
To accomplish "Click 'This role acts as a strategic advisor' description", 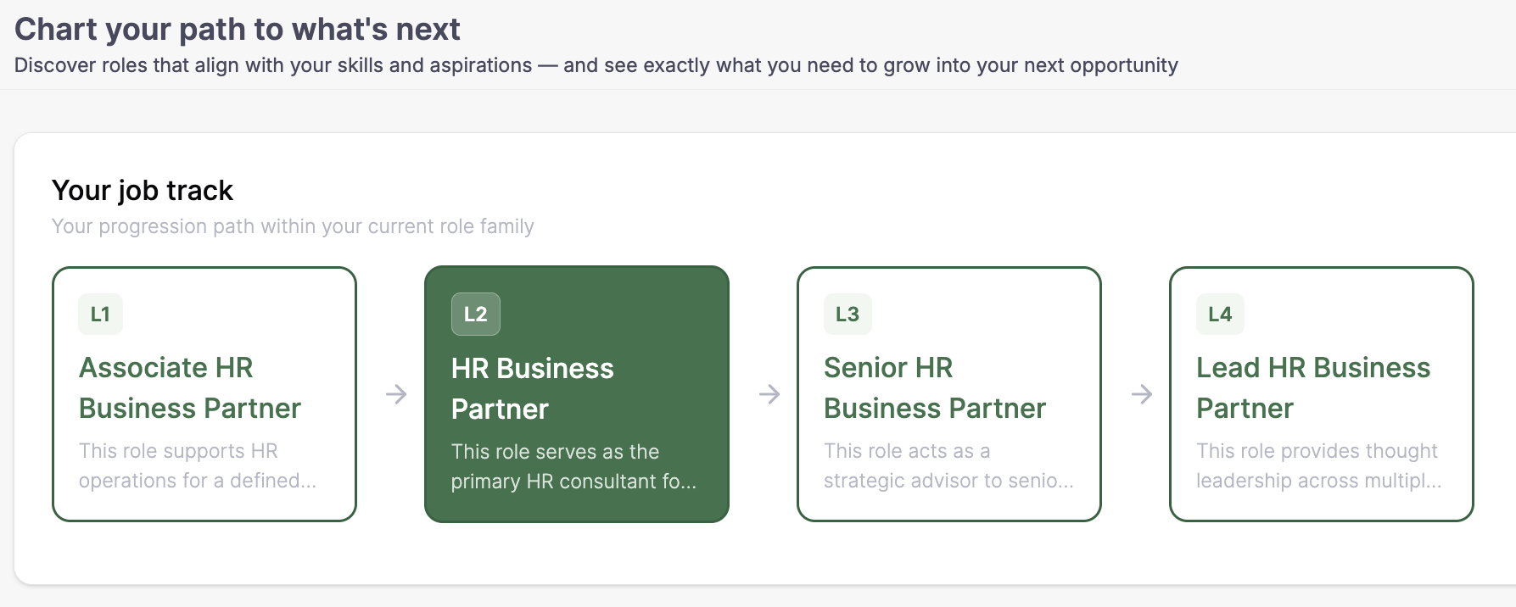I will tap(948, 465).
